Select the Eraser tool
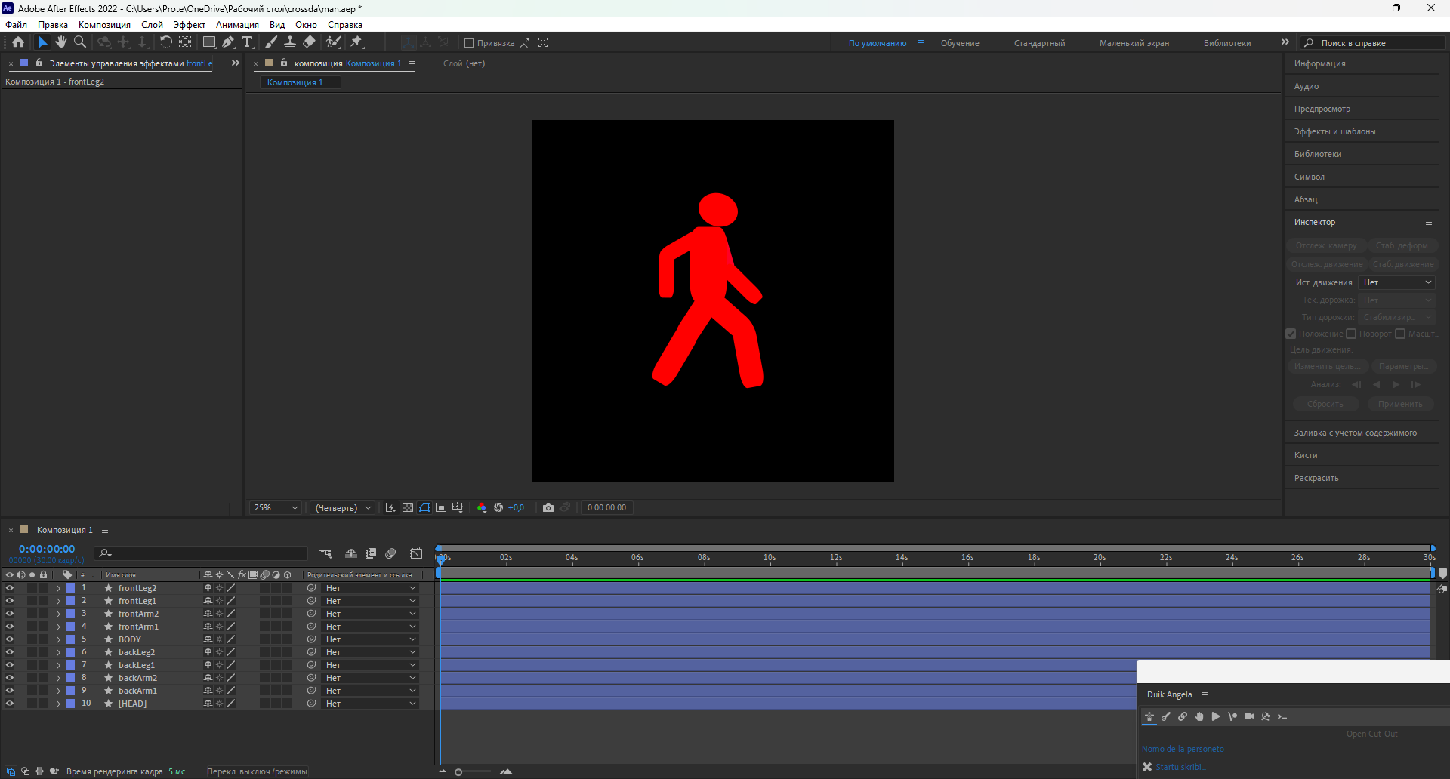 pyautogui.click(x=309, y=42)
